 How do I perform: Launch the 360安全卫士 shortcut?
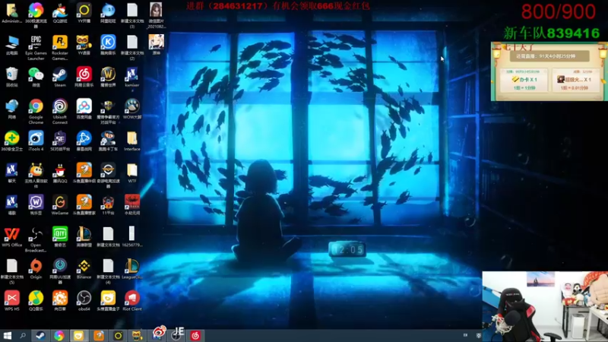click(12, 141)
